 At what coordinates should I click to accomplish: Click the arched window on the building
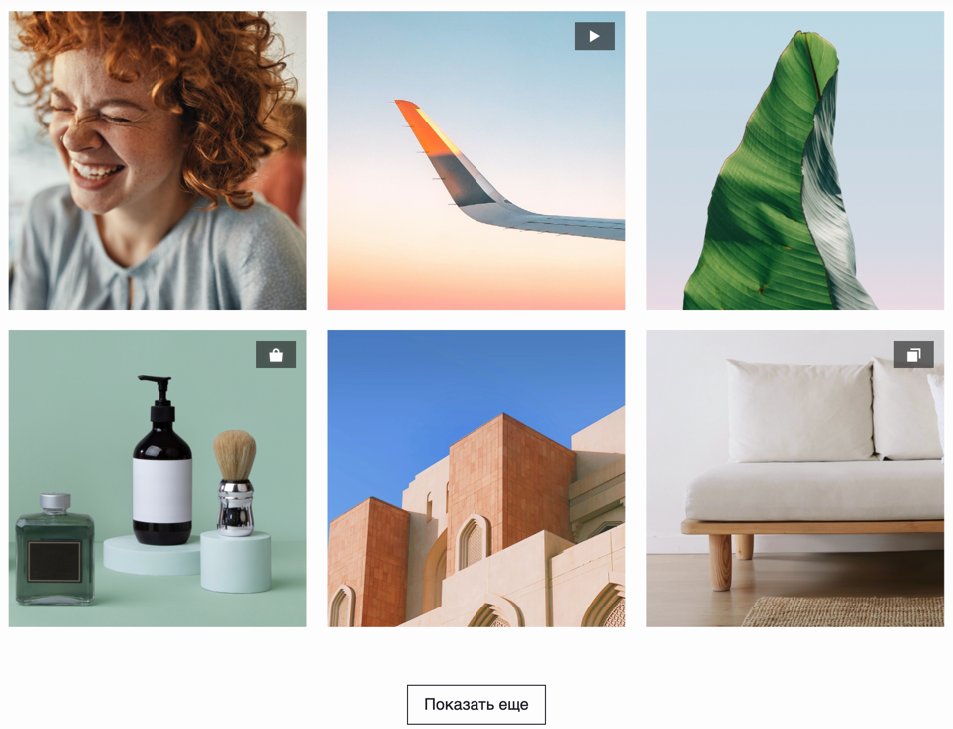(473, 542)
